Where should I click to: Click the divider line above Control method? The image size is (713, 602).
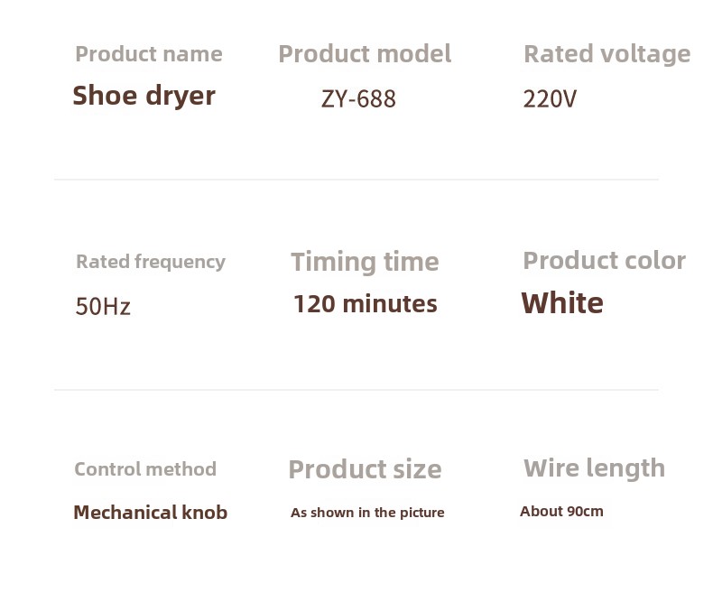(356, 390)
